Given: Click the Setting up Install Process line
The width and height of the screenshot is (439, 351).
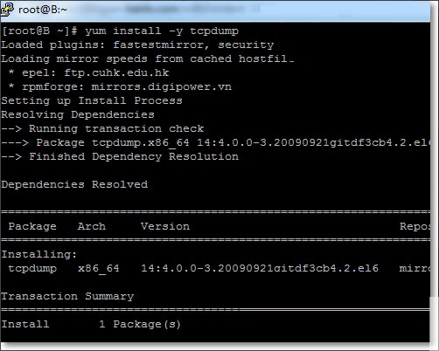Looking at the screenshot, I should tap(92, 100).
